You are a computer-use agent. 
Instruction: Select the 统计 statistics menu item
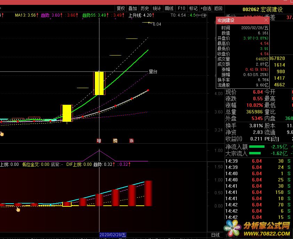coord(157,9)
